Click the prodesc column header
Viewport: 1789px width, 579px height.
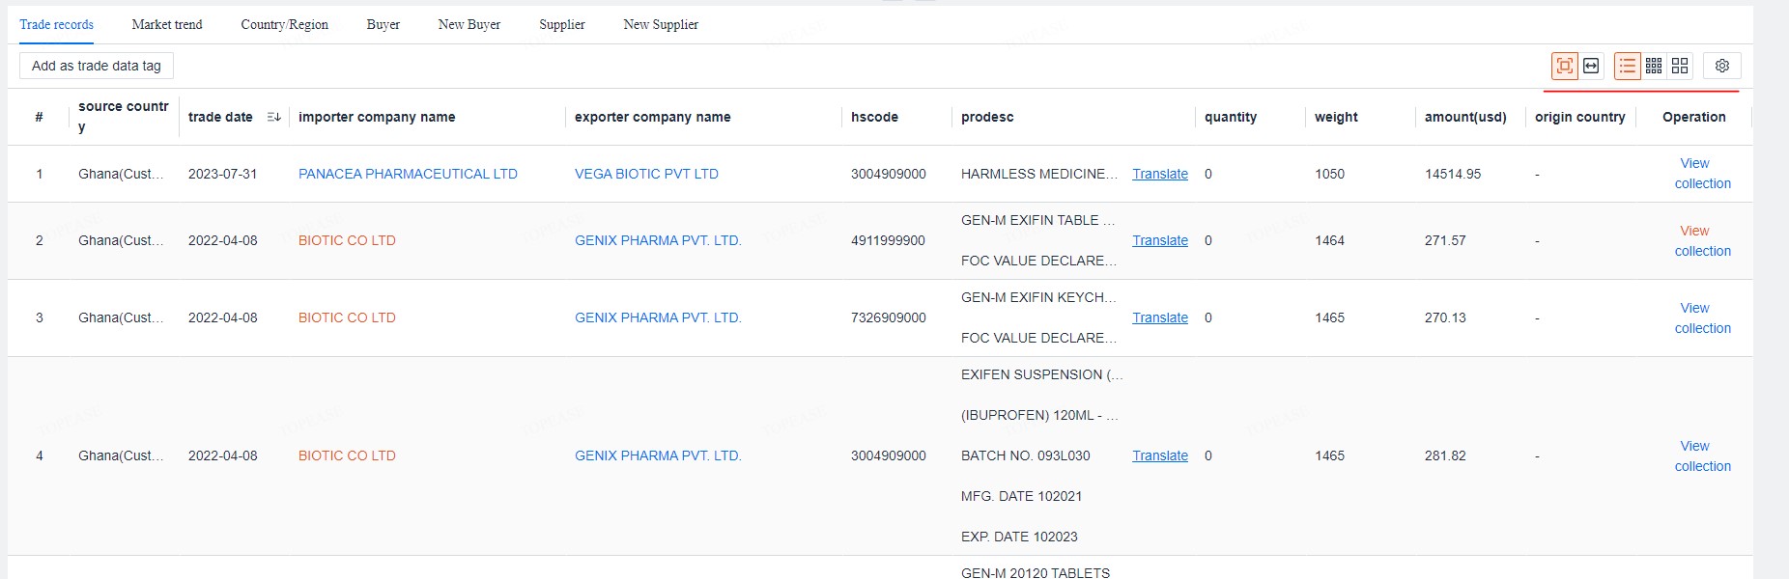coord(987,117)
